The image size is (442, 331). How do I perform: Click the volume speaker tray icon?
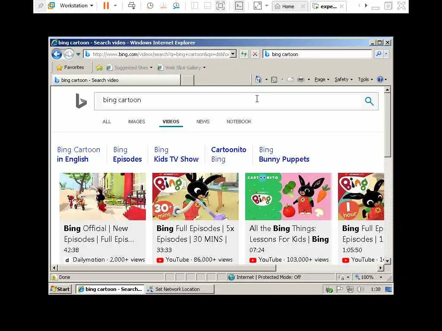[360, 289]
